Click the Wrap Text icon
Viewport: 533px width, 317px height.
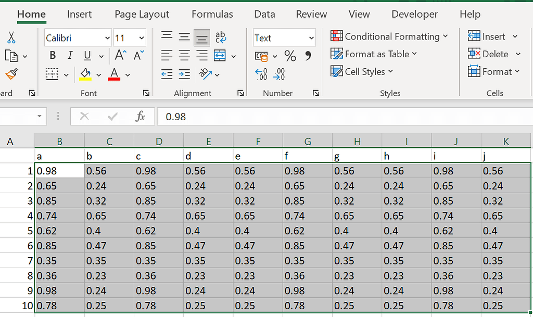pos(221,36)
